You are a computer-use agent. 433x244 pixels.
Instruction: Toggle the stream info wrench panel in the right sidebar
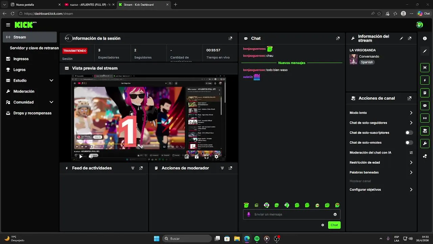pyautogui.click(x=425, y=143)
